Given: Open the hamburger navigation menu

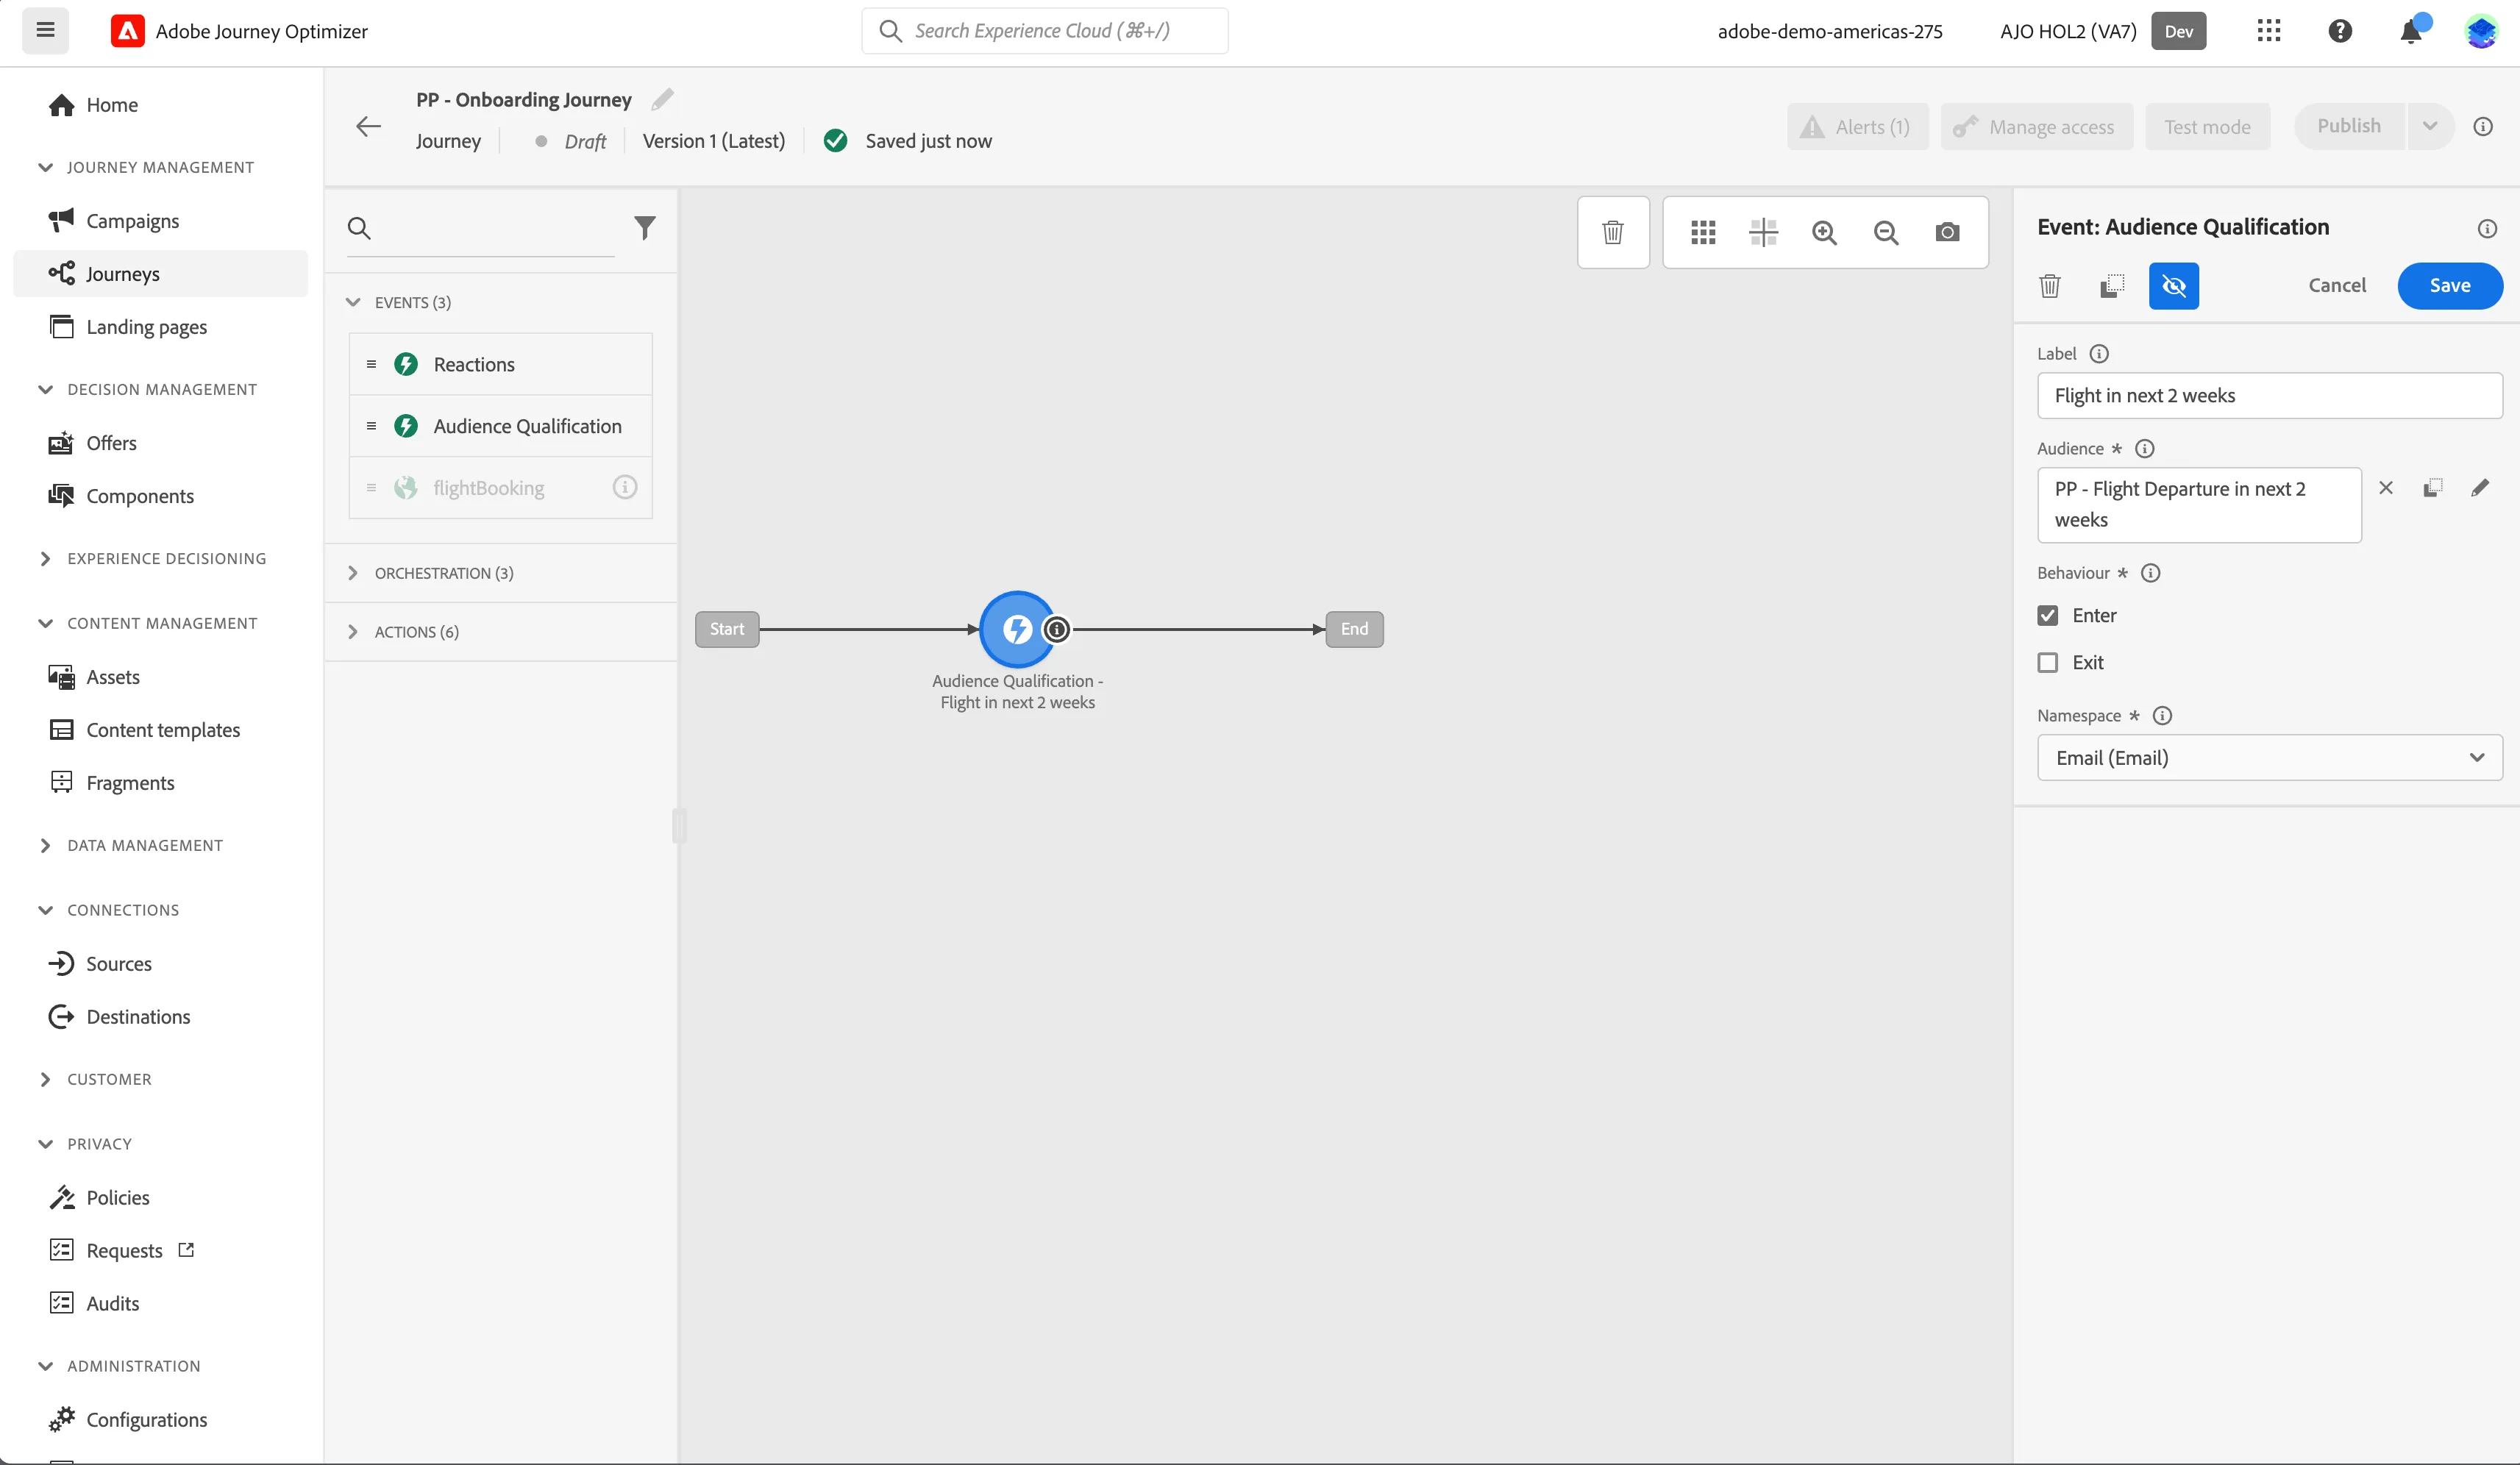Looking at the screenshot, I should click(45, 30).
